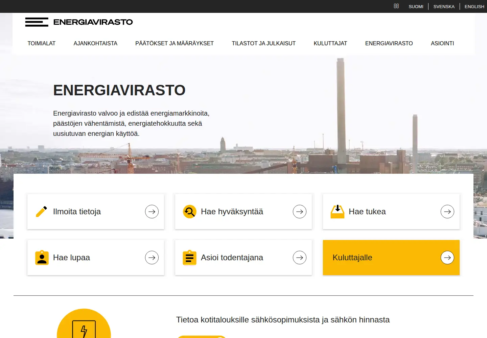Switch language to SUOMI
The image size is (487, 338).
pos(416,6)
